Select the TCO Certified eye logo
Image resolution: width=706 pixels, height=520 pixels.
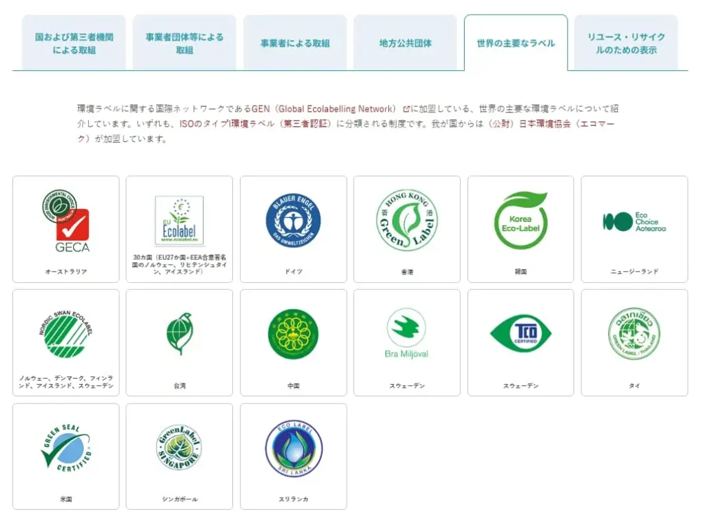(x=521, y=334)
